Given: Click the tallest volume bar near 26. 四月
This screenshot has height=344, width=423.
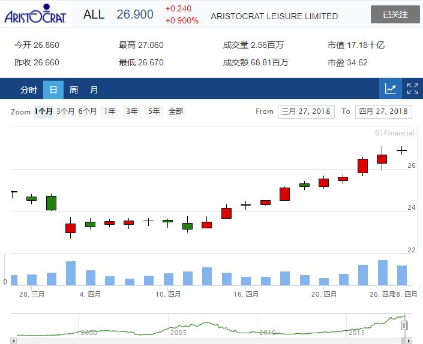Looking at the screenshot, I should [383, 273].
